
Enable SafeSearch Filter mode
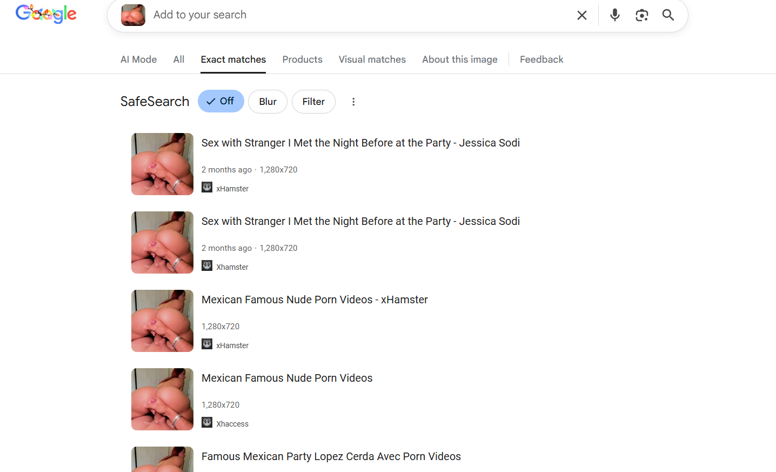313,102
